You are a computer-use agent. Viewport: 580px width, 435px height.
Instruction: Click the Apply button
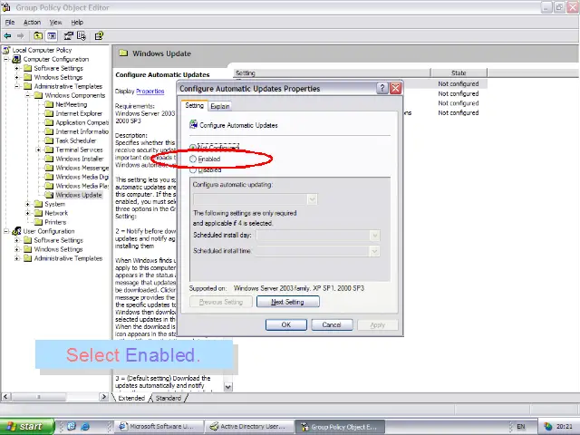tap(377, 324)
